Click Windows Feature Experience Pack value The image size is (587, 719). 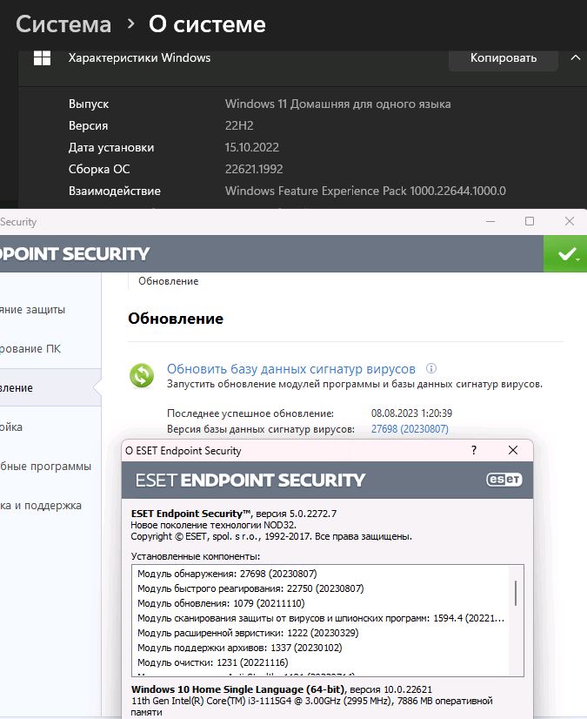coord(365,191)
